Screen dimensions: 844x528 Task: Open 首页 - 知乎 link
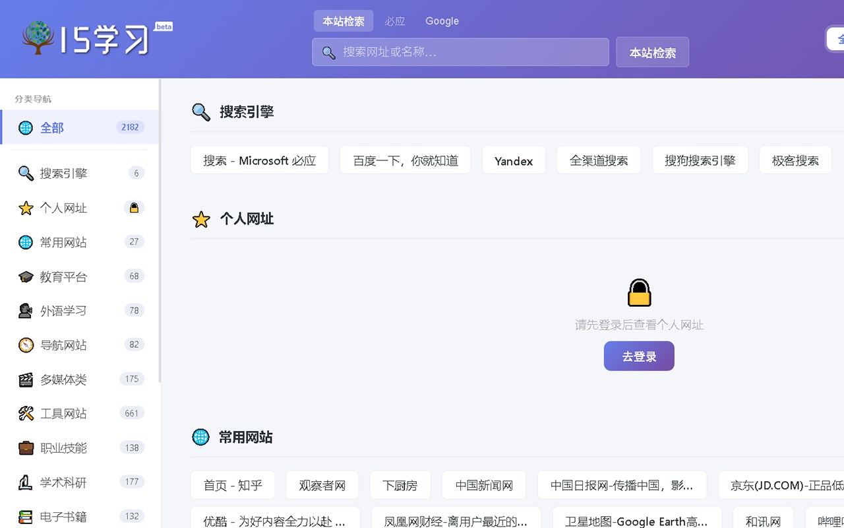233,485
